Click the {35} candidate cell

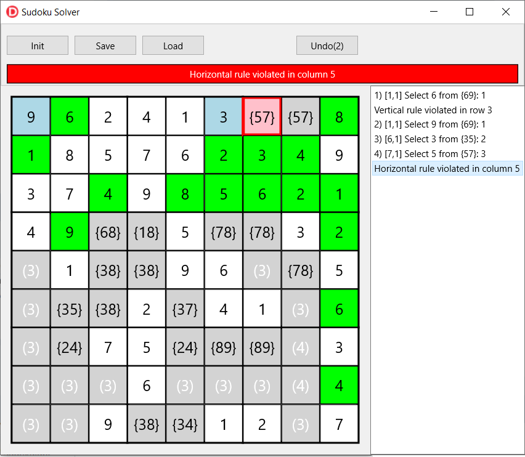pos(69,309)
